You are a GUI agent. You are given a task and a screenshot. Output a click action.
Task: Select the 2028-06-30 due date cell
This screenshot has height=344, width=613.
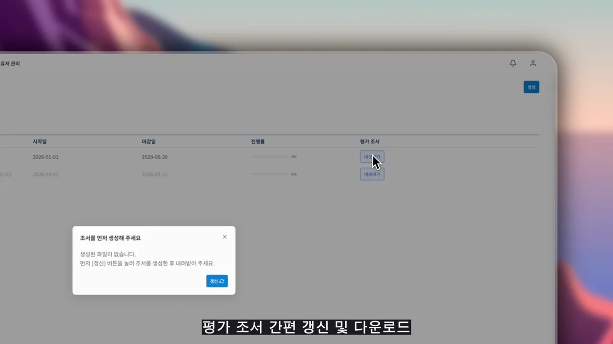point(155,157)
